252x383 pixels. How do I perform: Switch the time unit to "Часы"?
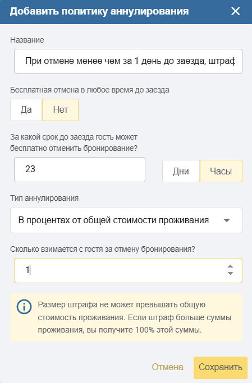coord(221,171)
